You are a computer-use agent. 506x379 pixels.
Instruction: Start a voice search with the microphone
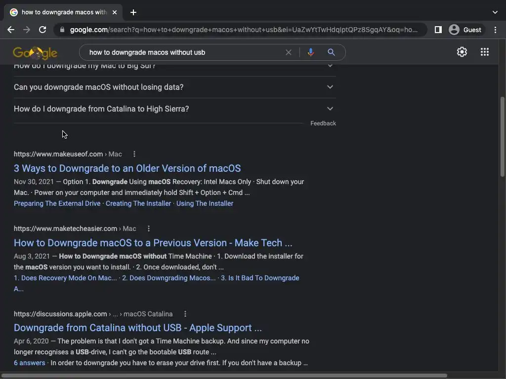coord(310,52)
